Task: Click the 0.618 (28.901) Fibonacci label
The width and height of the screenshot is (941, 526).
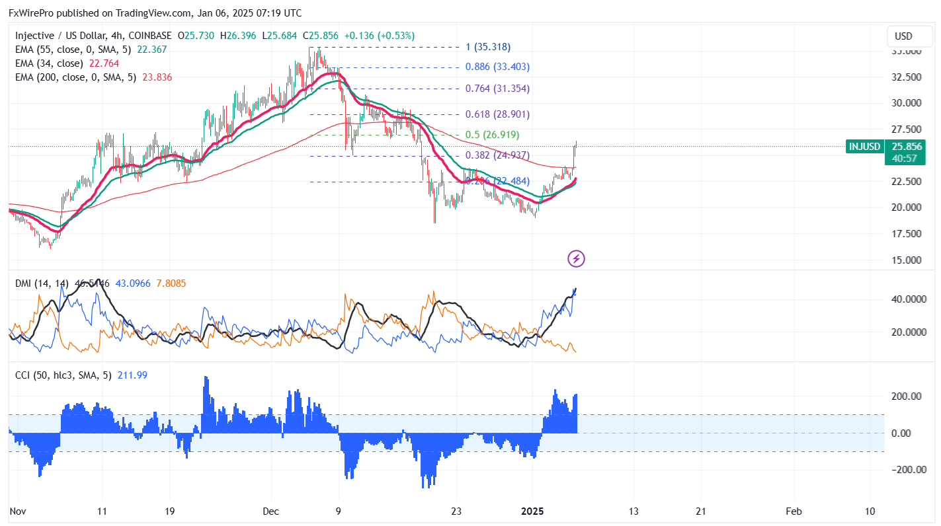Action: point(497,114)
